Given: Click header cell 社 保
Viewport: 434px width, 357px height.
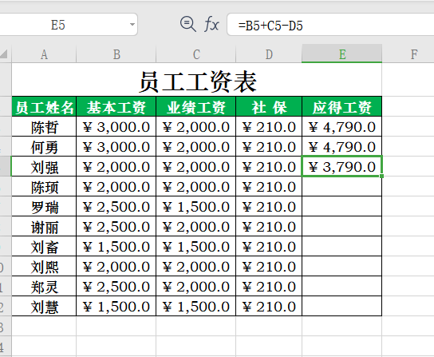Looking at the screenshot, I should (269, 106).
